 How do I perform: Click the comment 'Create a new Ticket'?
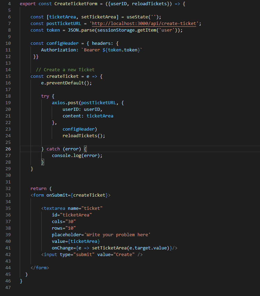69,70
